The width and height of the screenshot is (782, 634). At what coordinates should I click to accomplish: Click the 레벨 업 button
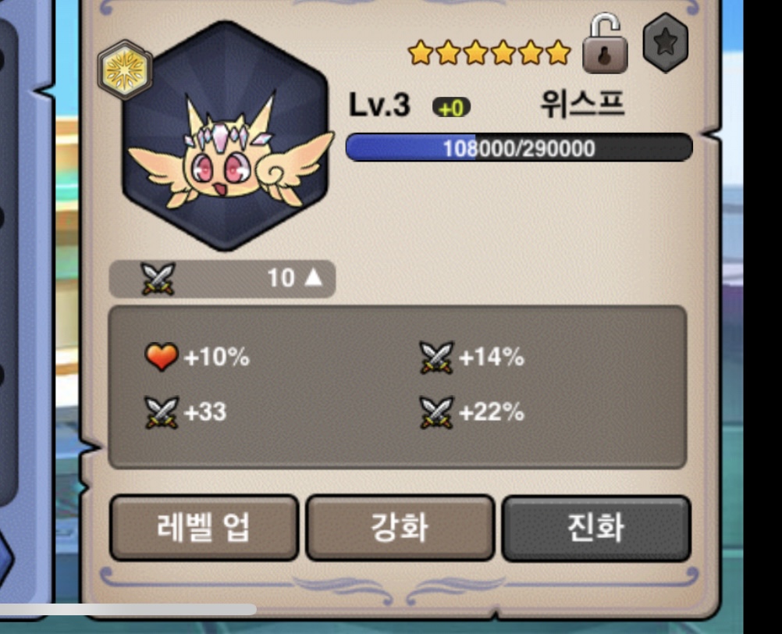204,527
